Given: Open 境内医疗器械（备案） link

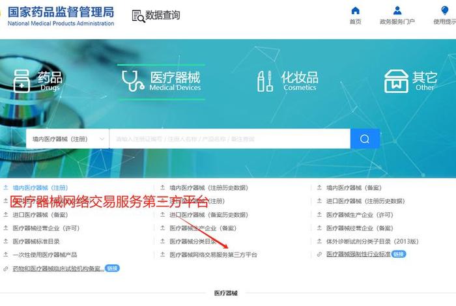Looking at the screenshot, I should point(354,188).
